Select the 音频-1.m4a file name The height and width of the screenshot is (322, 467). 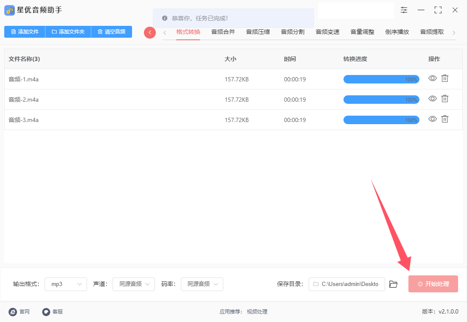pyautogui.click(x=23, y=79)
